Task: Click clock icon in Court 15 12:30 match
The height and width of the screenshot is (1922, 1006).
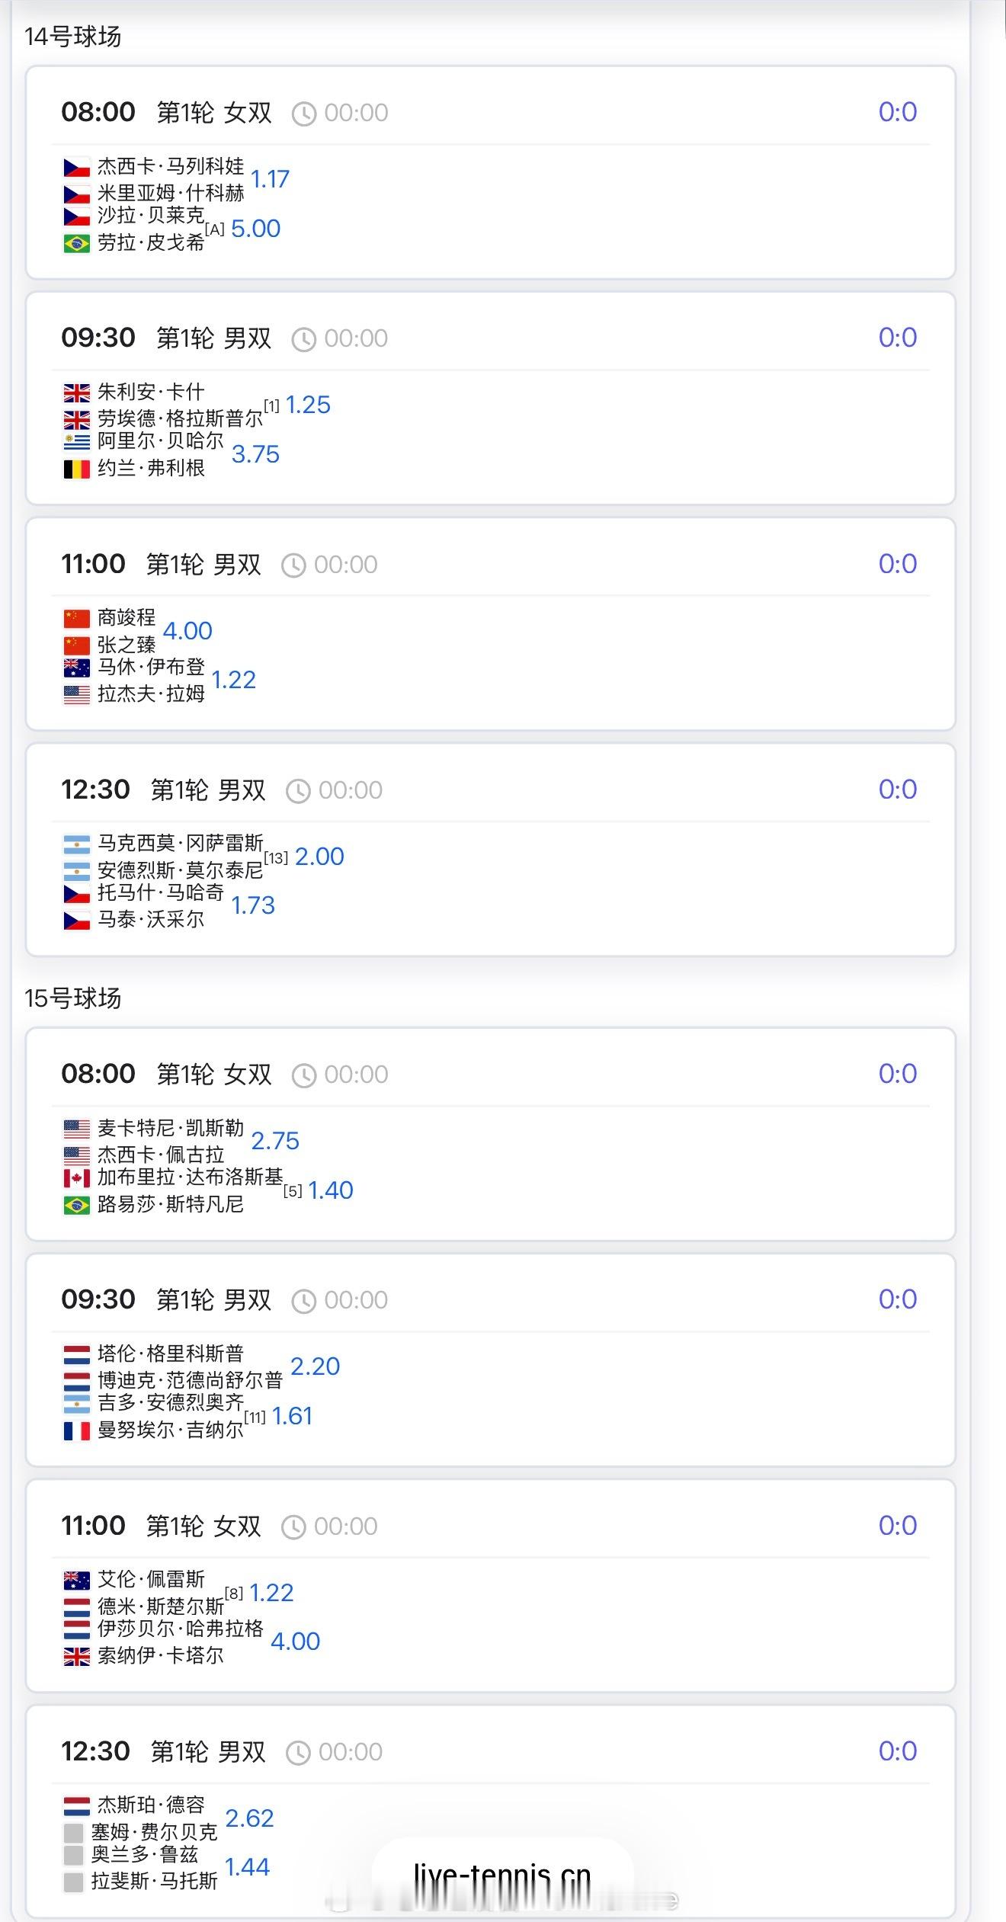Action: coord(298,1753)
